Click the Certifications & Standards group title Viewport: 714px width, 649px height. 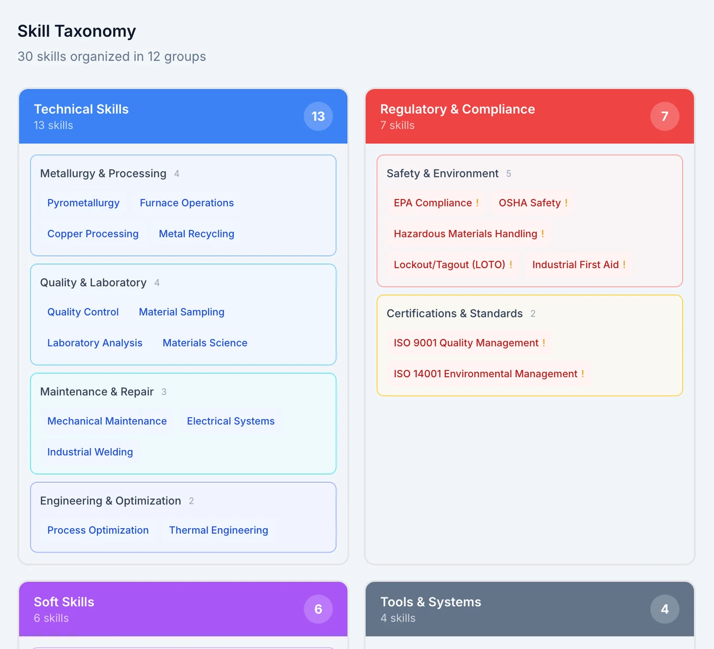(454, 314)
